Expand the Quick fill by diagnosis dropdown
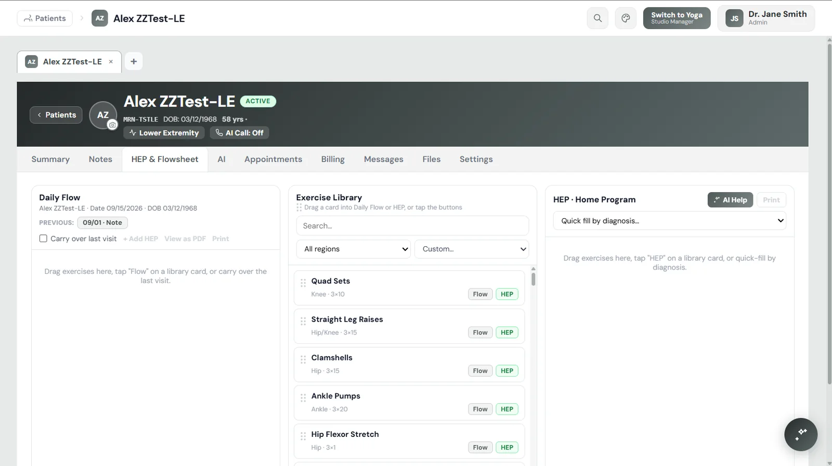This screenshot has width=832, height=466. click(670, 221)
